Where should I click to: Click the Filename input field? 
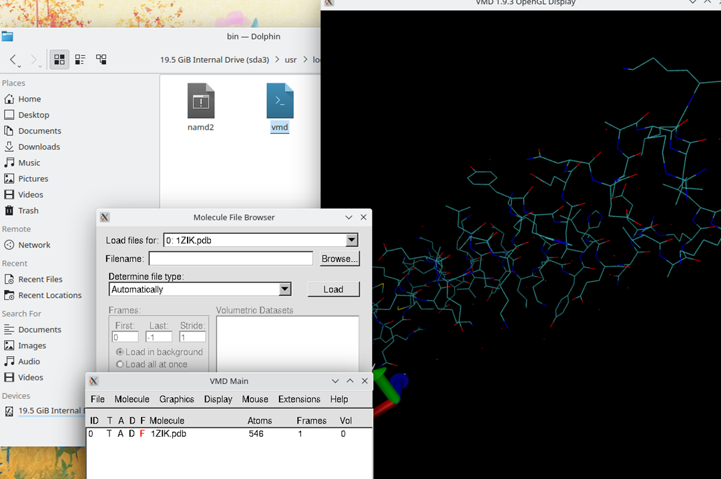(x=230, y=258)
